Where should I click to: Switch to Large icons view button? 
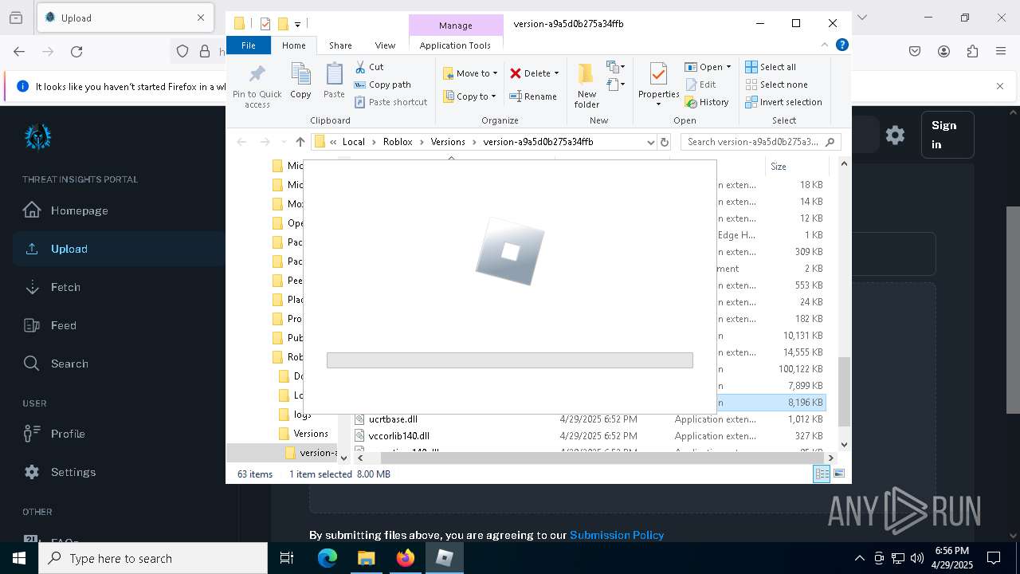pos(838,474)
